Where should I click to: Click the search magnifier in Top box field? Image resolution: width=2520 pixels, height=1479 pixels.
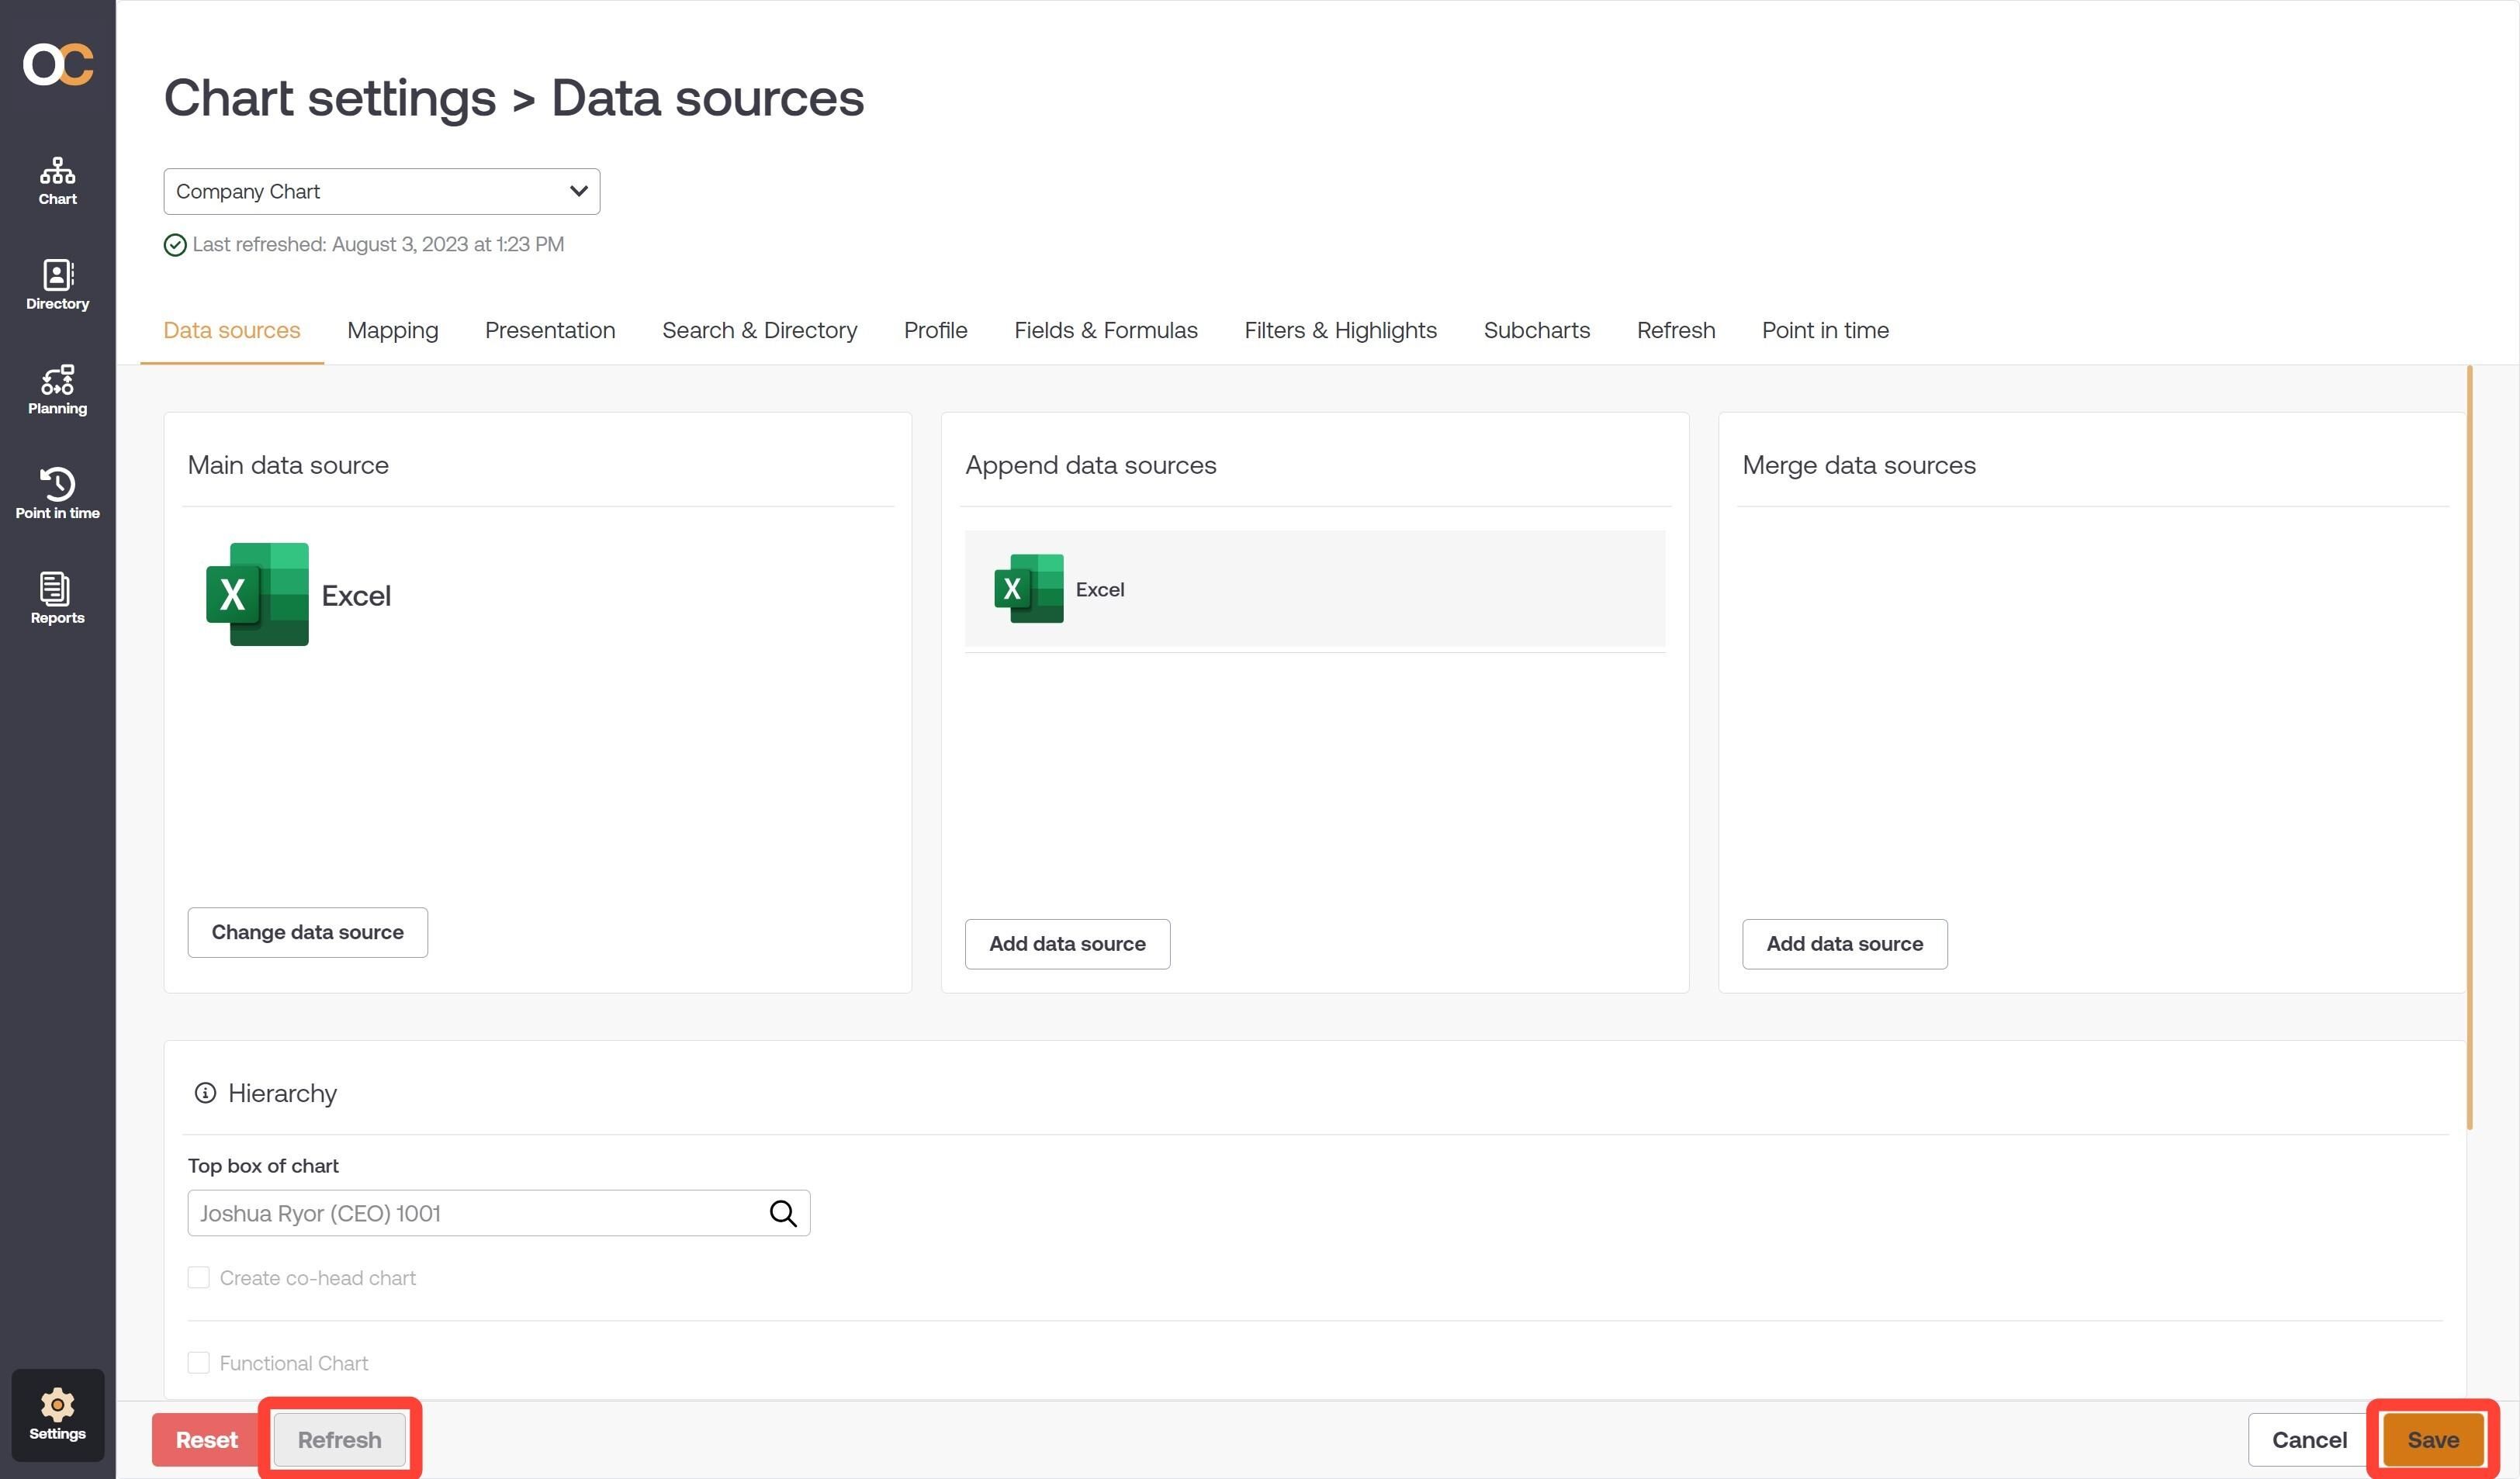tap(783, 1213)
